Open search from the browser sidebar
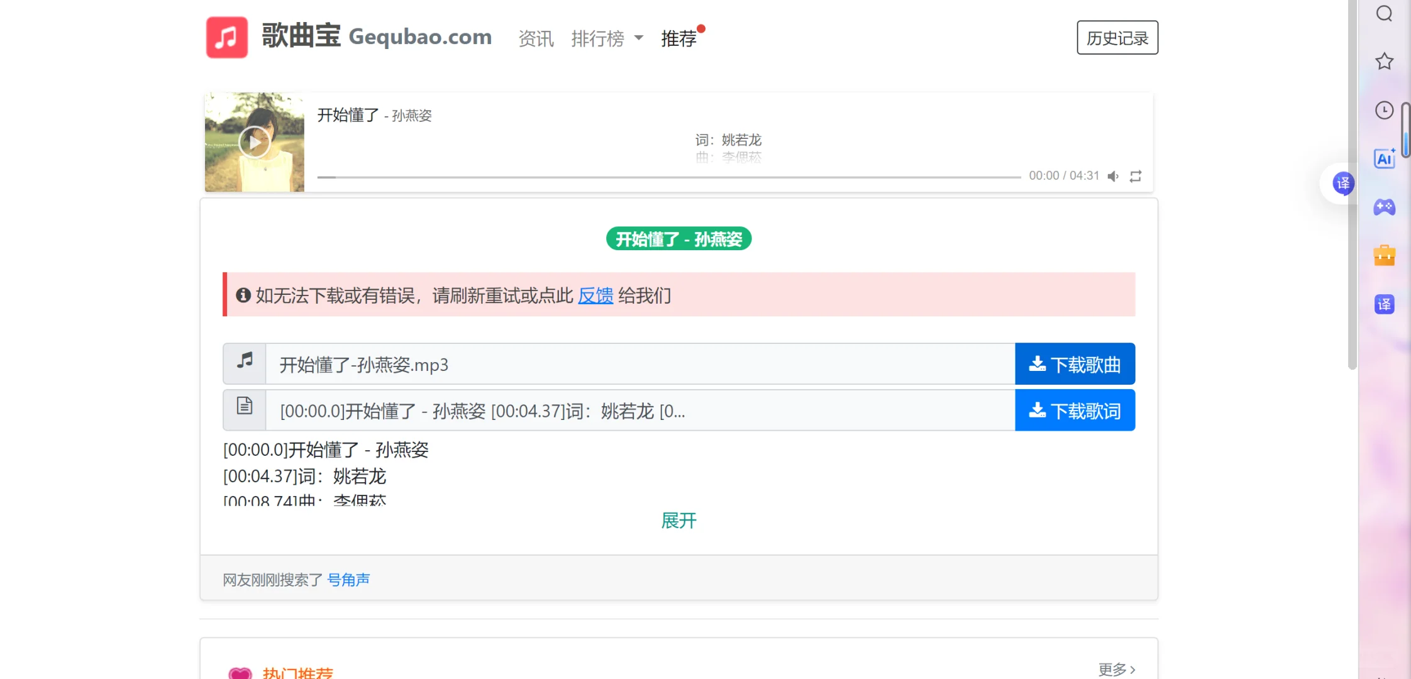 point(1383,13)
